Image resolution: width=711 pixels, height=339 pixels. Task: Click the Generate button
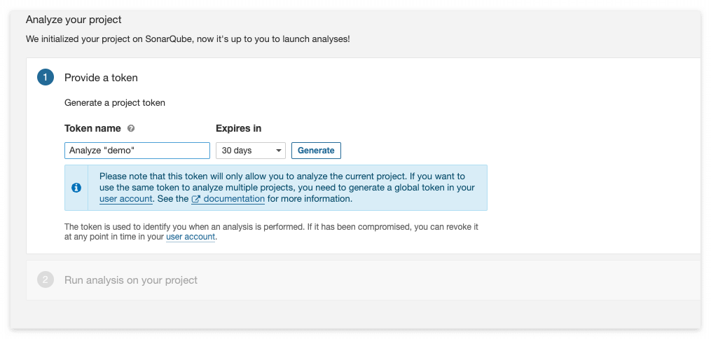(x=316, y=151)
